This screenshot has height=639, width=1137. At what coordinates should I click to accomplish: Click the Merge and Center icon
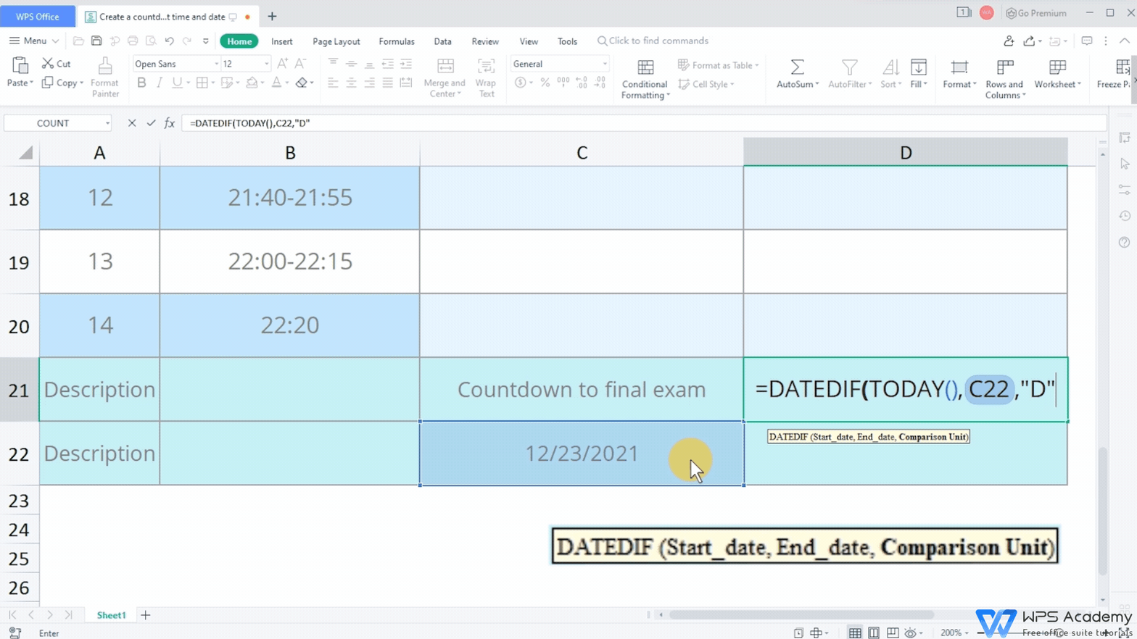coord(445,67)
